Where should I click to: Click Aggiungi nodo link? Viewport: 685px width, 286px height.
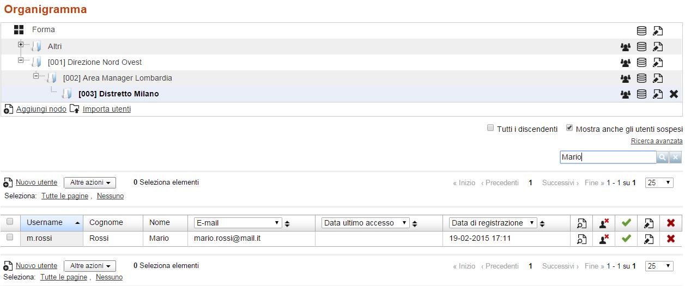tap(41, 109)
